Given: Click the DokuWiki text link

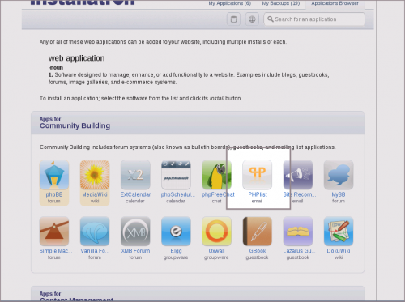Looking at the screenshot, I should pos(339,251).
